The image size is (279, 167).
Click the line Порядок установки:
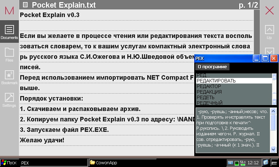coord(51,98)
